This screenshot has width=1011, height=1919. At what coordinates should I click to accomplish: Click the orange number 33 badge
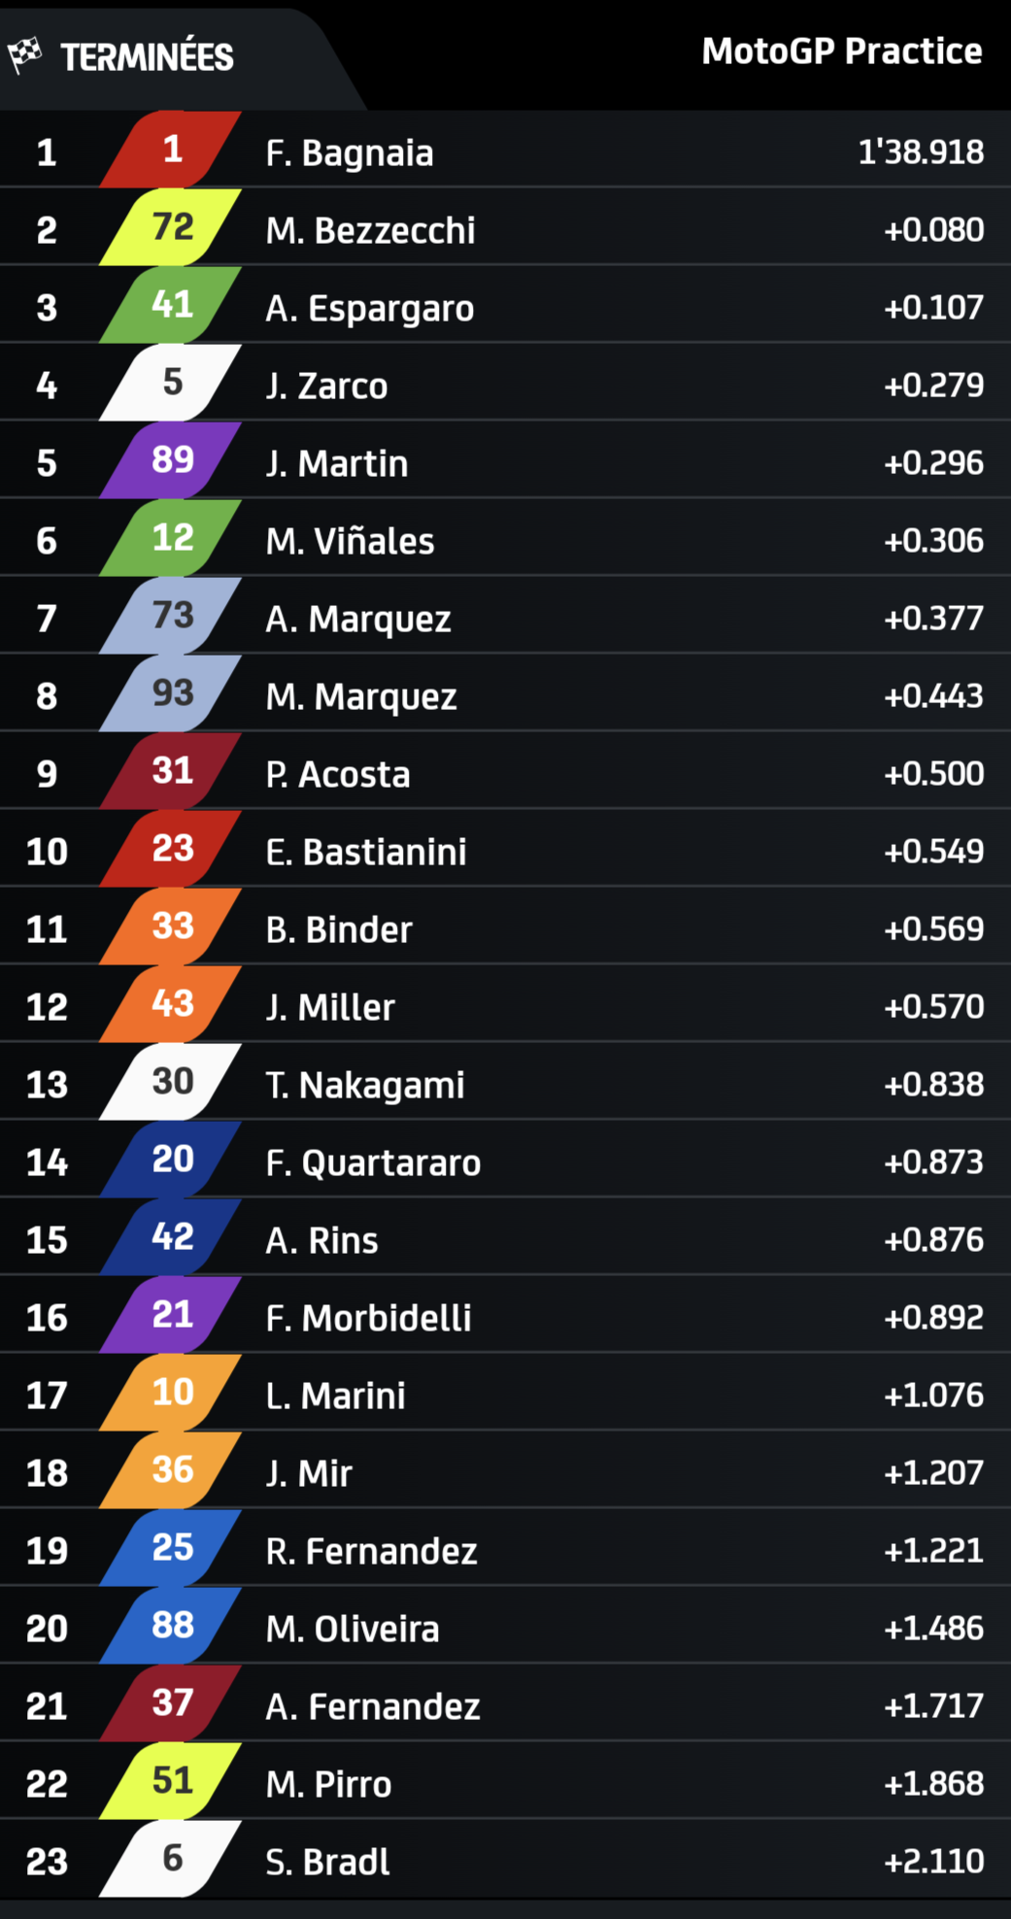[171, 926]
